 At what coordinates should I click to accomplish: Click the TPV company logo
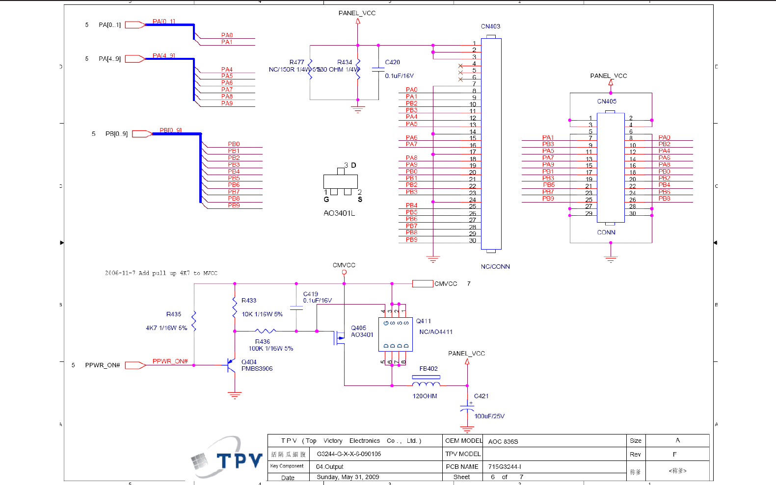click(227, 458)
